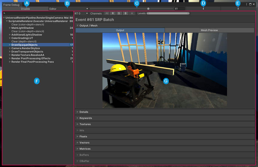Toggle the B channel button
The width and height of the screenshot is (258, 167).
click(x=125, y=14)
